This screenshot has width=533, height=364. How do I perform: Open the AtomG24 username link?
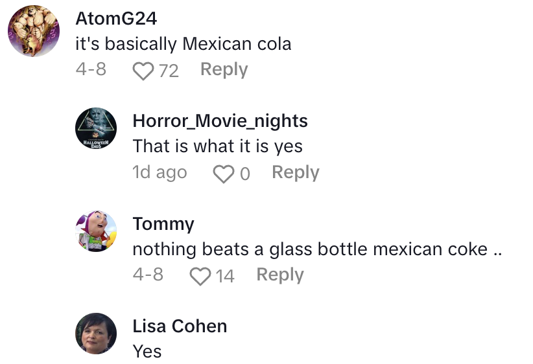[116, 19]
